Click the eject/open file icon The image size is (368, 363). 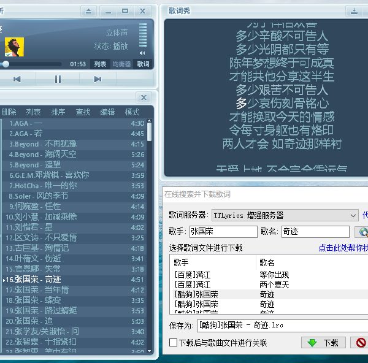point(89,11)
